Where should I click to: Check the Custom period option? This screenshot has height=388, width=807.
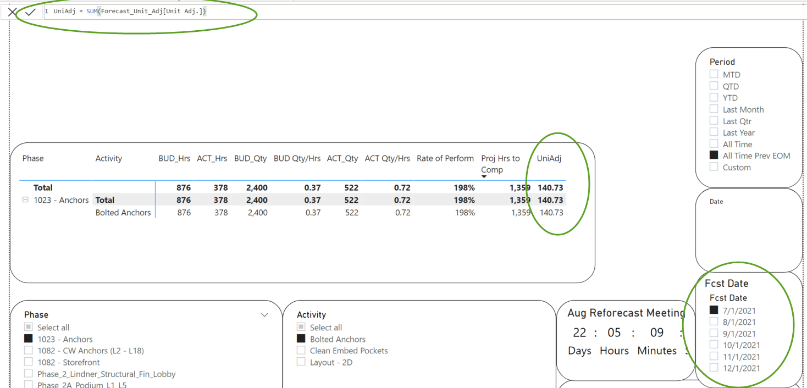714,167
